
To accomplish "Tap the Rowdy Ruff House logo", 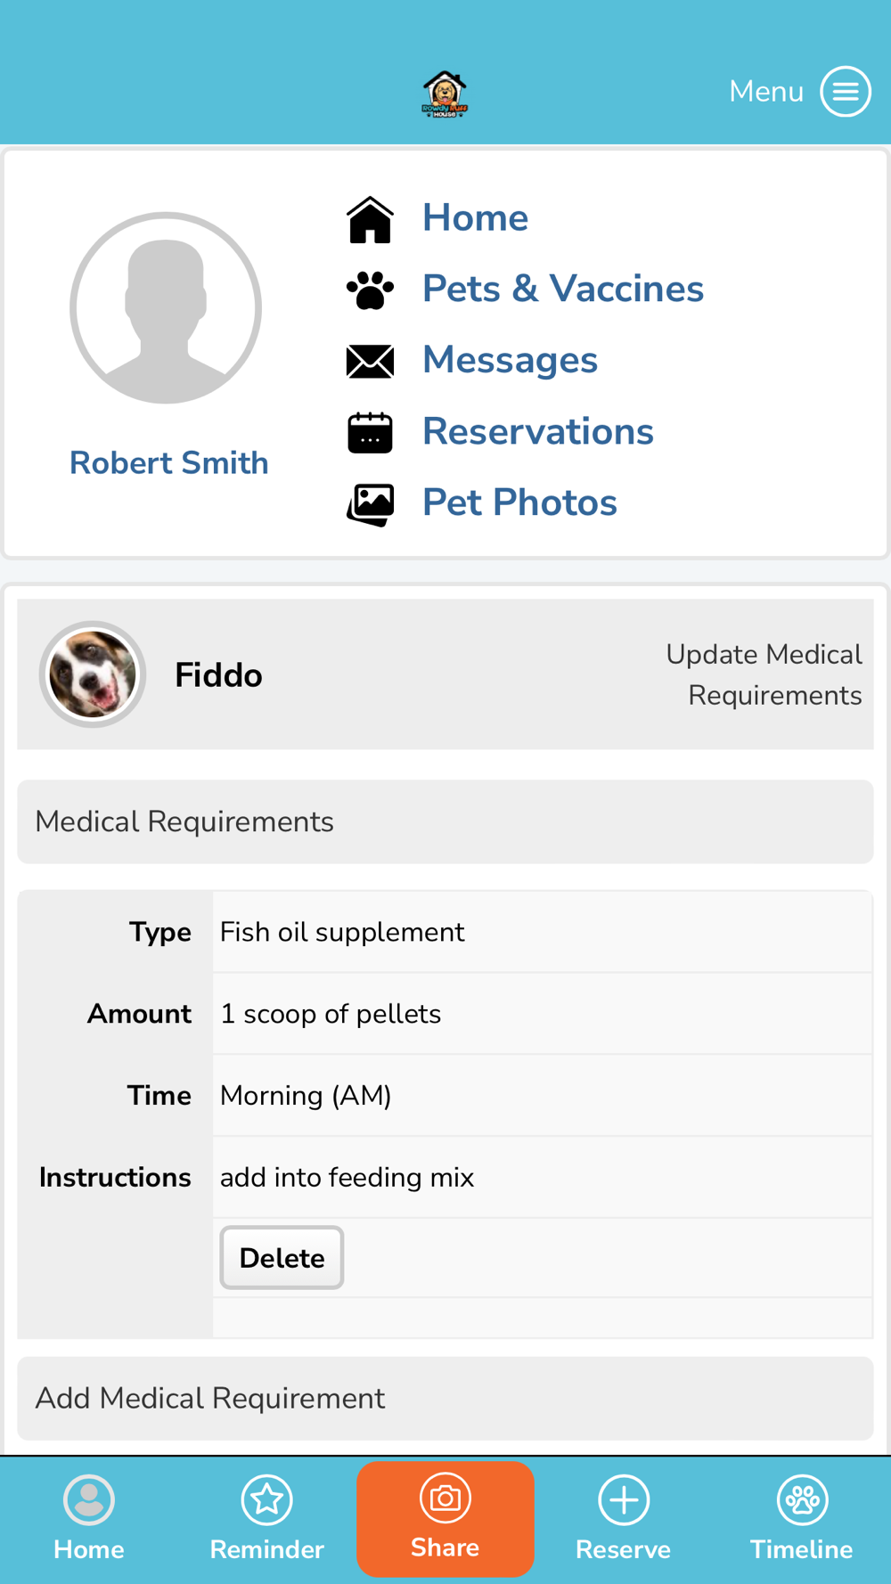I will click(445, 94).
